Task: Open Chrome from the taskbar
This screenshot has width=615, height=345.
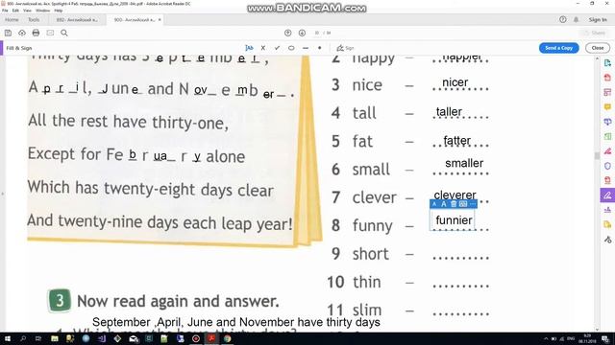Action: pyautogui.click(x=227, y=338)
